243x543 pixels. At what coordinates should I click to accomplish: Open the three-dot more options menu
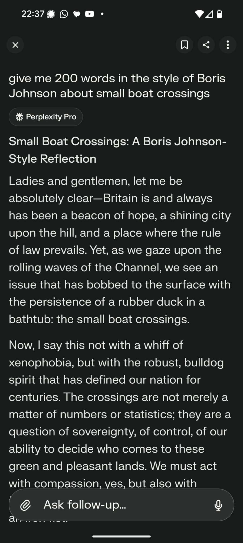[228, 45]
